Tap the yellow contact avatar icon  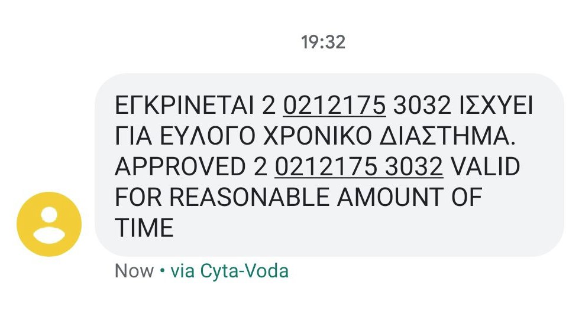click(x=49, y=224)
